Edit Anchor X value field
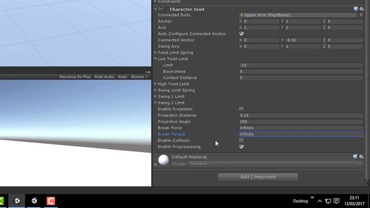 click(261, 21)
